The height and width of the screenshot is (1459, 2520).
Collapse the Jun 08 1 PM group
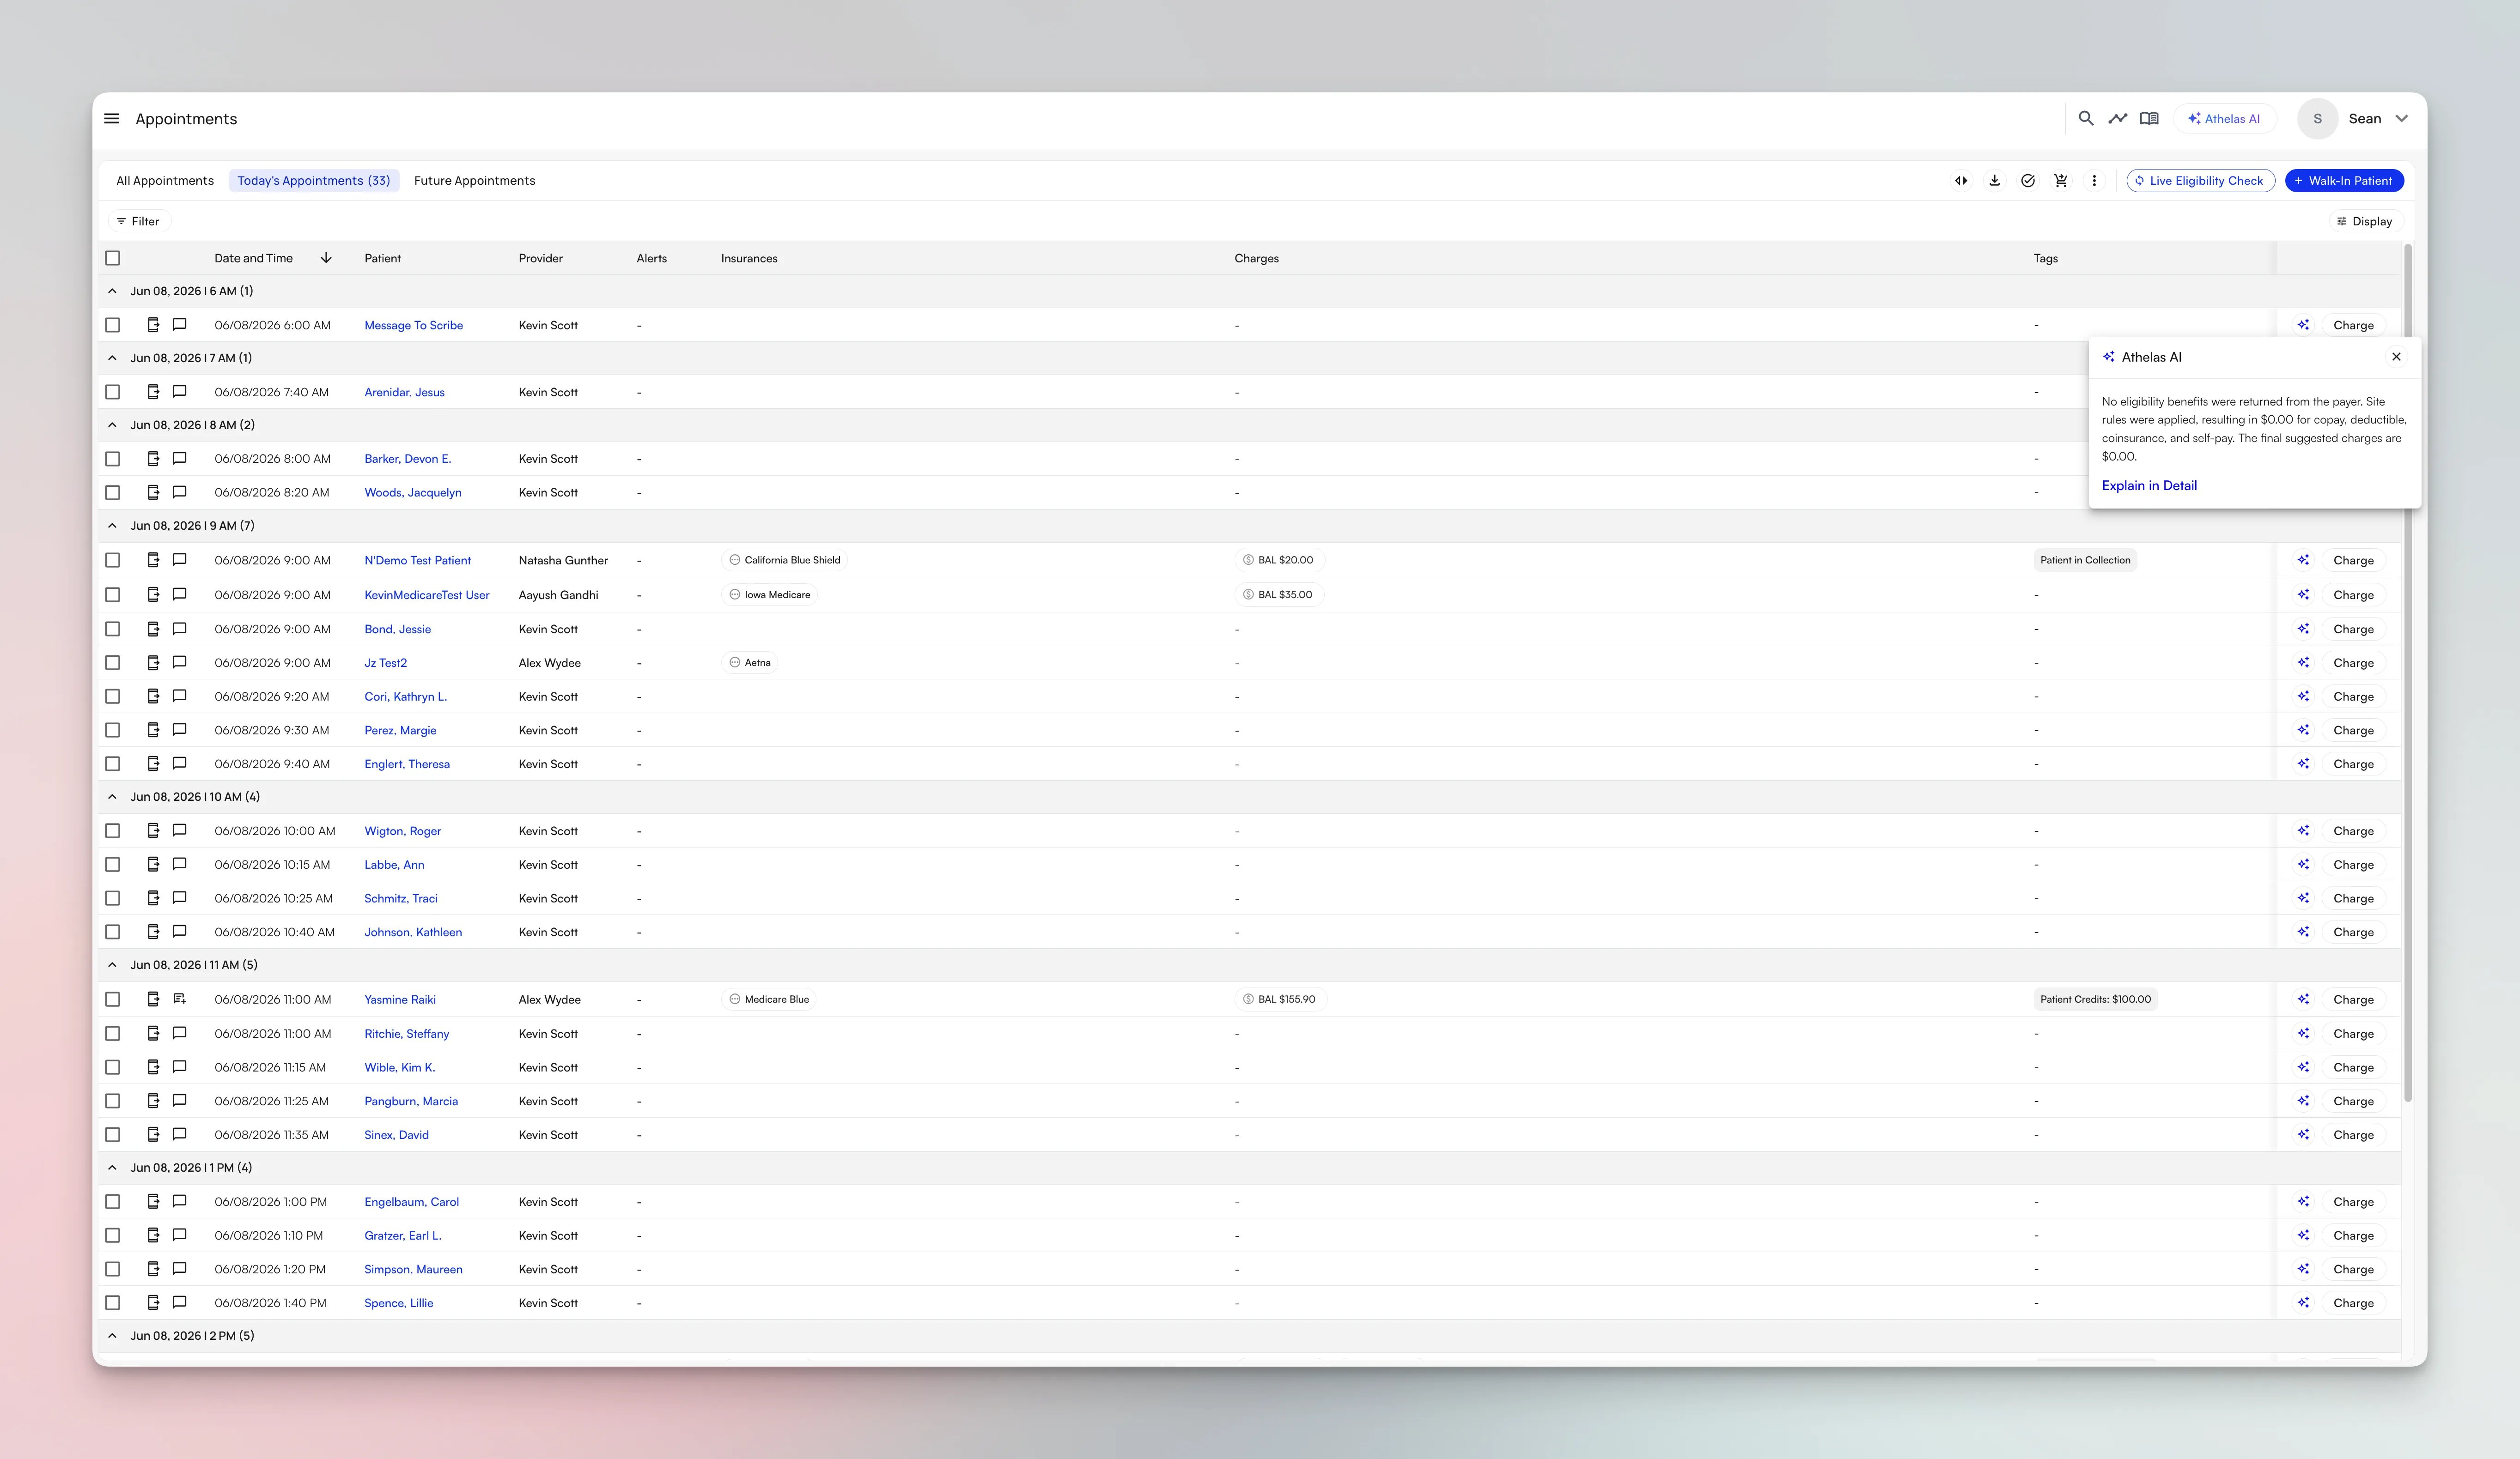112,1167
